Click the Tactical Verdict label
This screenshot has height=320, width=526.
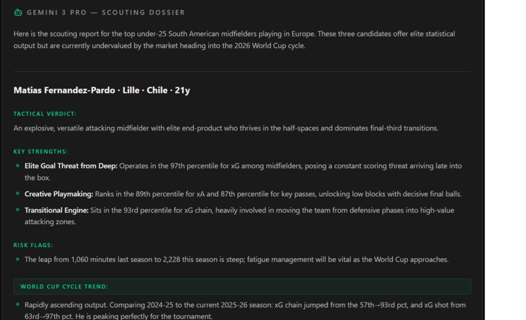pyautogui.click(x=45, y=114)
